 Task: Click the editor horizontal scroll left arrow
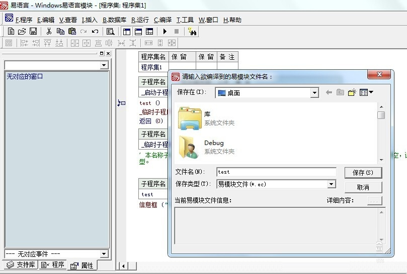coord(123,266)
